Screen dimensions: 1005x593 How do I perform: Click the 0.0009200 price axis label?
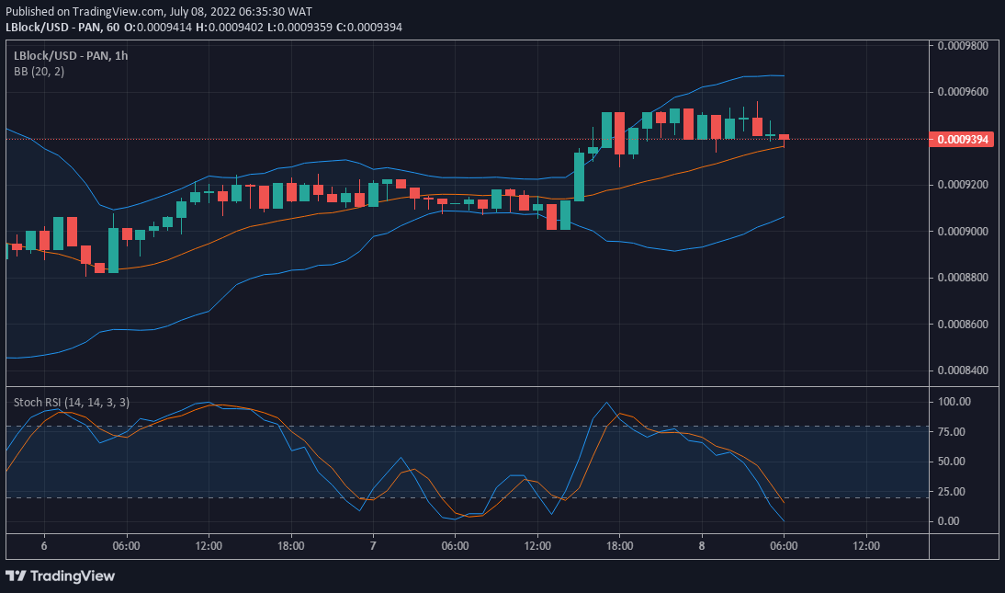(x=963, y=185)
